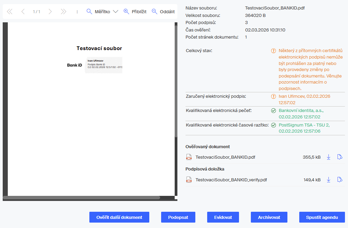Click the Podepsat button
The image size is (348, 228).
178,217
